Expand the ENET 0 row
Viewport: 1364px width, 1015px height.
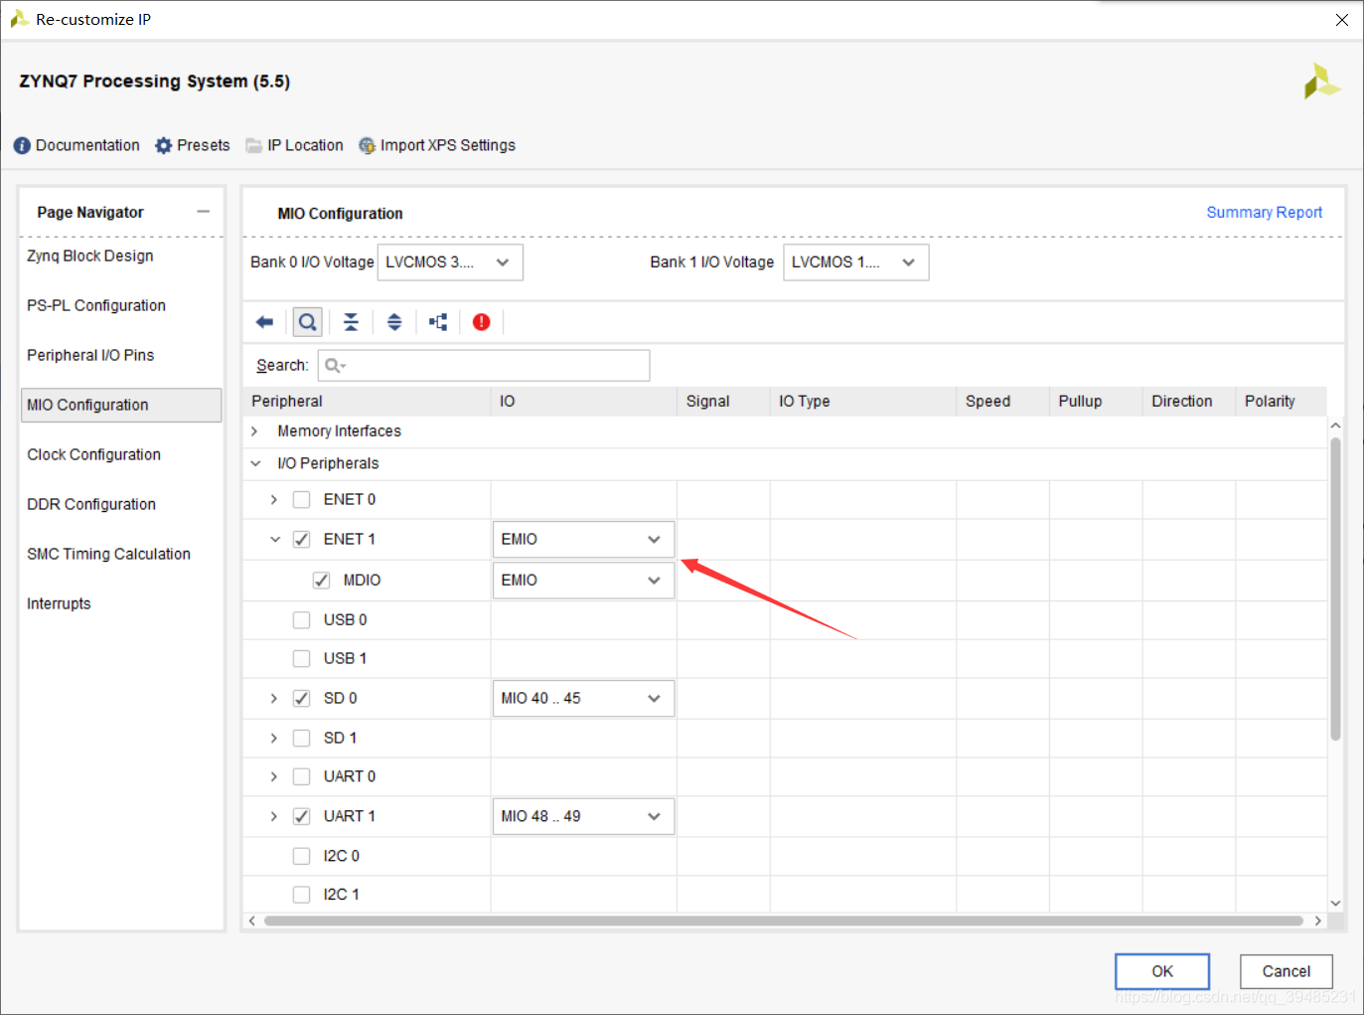tap(274, 500)
